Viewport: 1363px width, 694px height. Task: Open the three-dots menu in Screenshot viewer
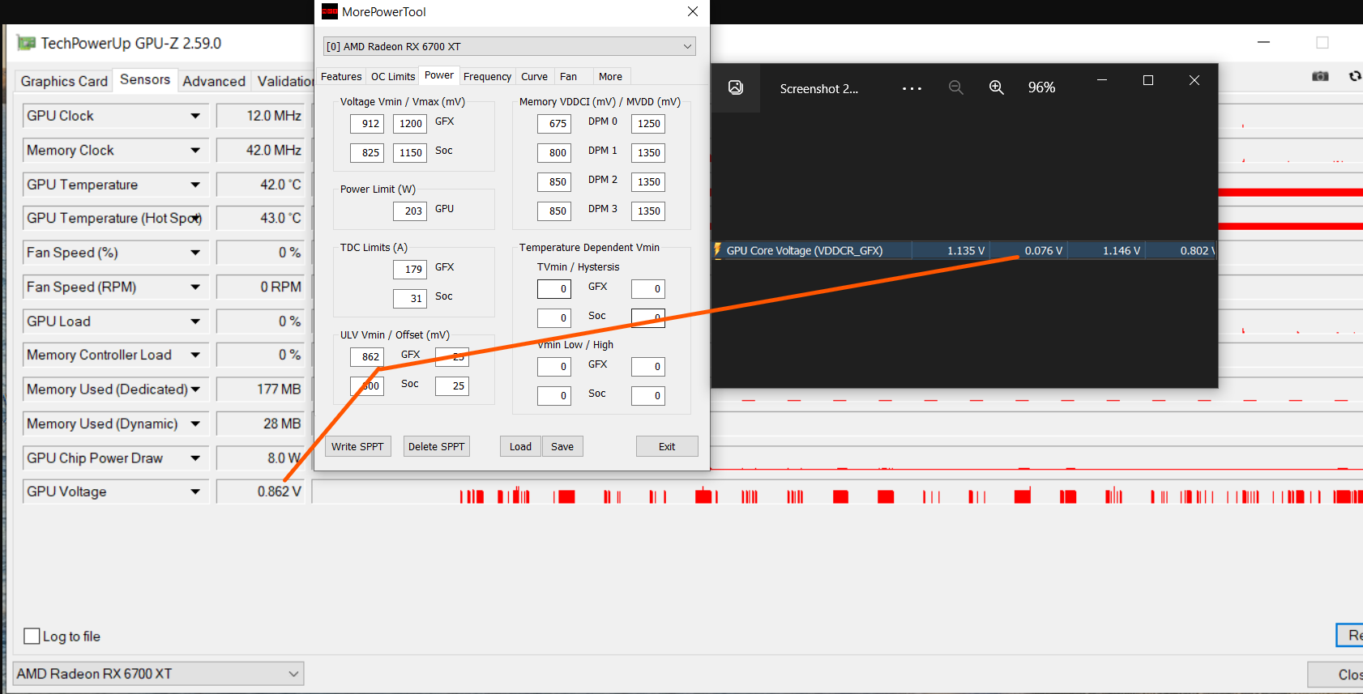click(912, 88)
